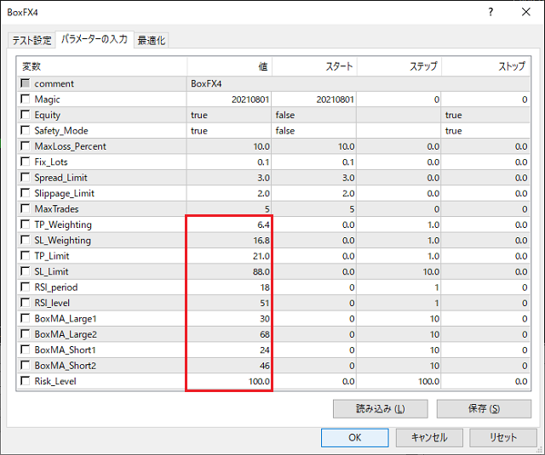This screenshot has width=545, height=455.
Task: Click the キャンセル button
Action: [x=429, y=437]
